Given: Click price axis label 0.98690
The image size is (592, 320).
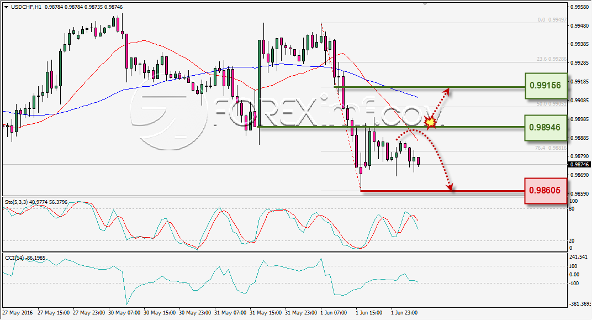Looking at the screenshot, I should tap(579, 175).
